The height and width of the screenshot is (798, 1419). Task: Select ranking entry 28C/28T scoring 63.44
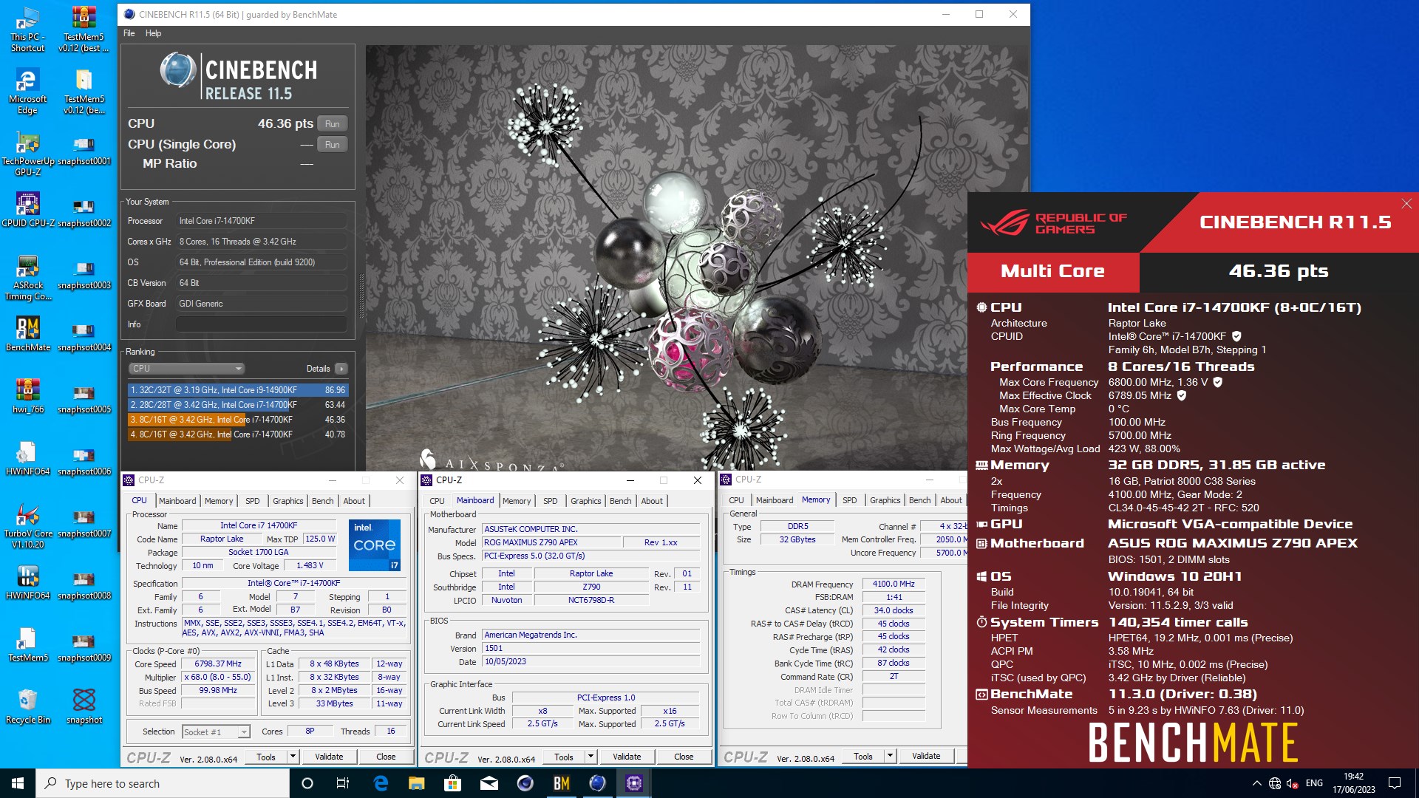click(x=238, y=405)
